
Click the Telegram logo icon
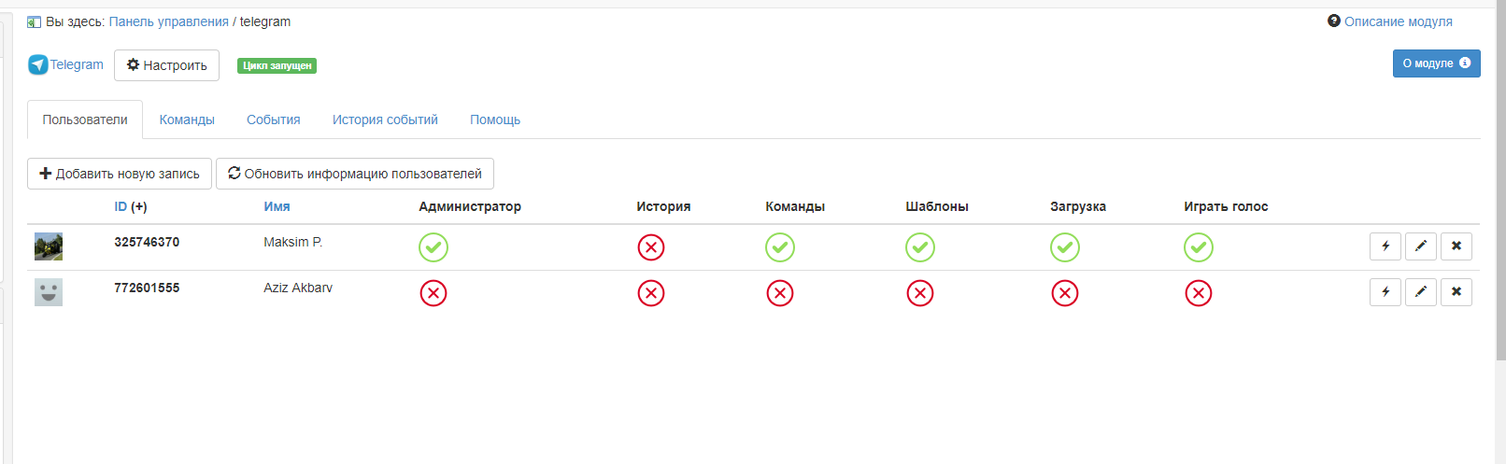(37, 64)
